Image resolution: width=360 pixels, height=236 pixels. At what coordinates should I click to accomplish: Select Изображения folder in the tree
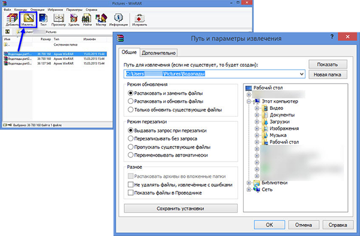click(x=284, y=129)
